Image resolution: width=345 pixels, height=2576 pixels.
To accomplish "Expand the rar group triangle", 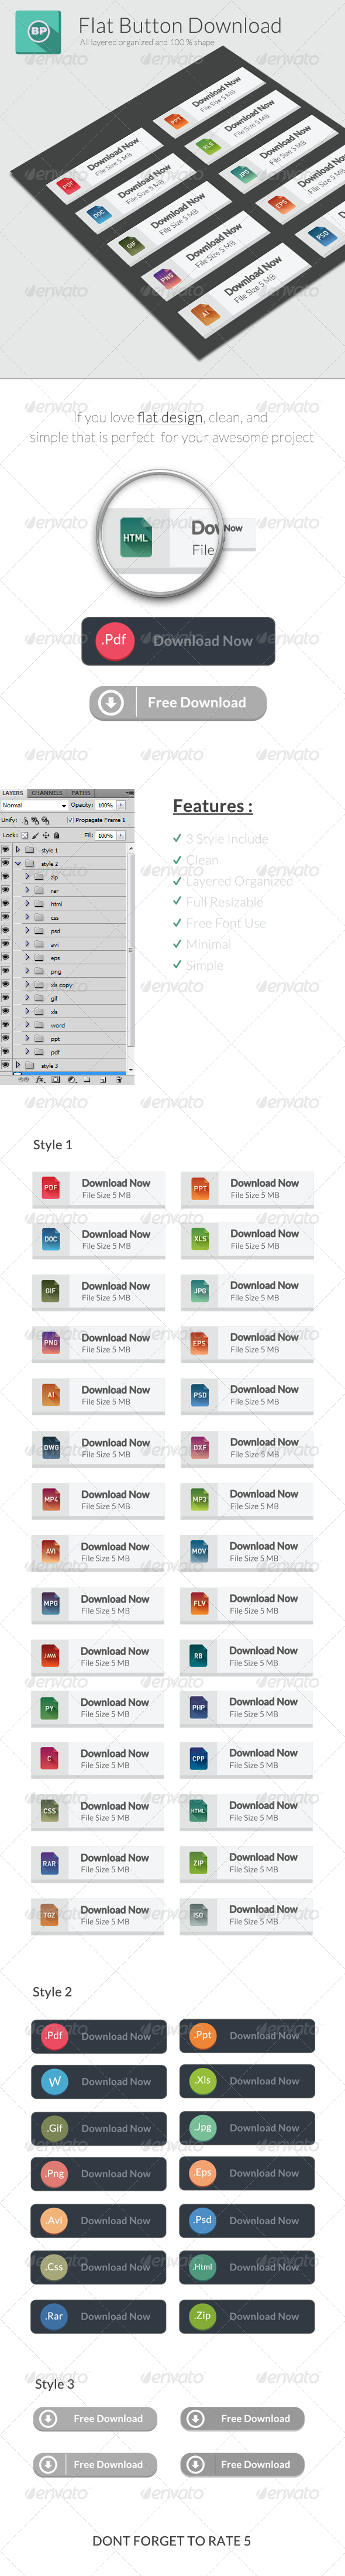I will coord(27,890).
